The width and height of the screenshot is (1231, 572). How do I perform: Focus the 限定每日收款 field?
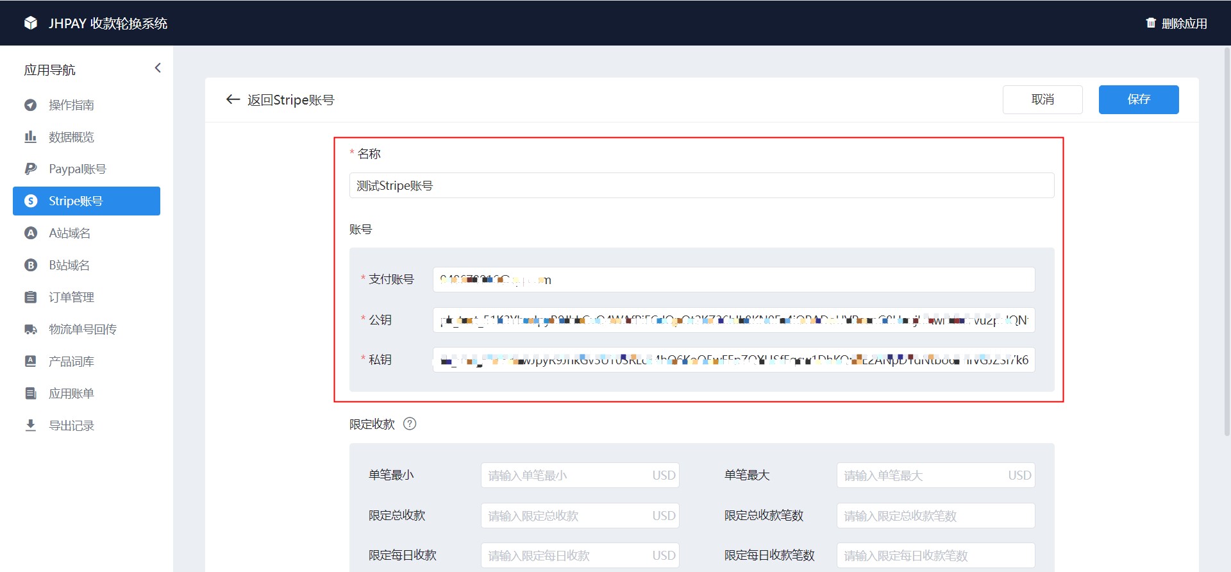(580, 555)
